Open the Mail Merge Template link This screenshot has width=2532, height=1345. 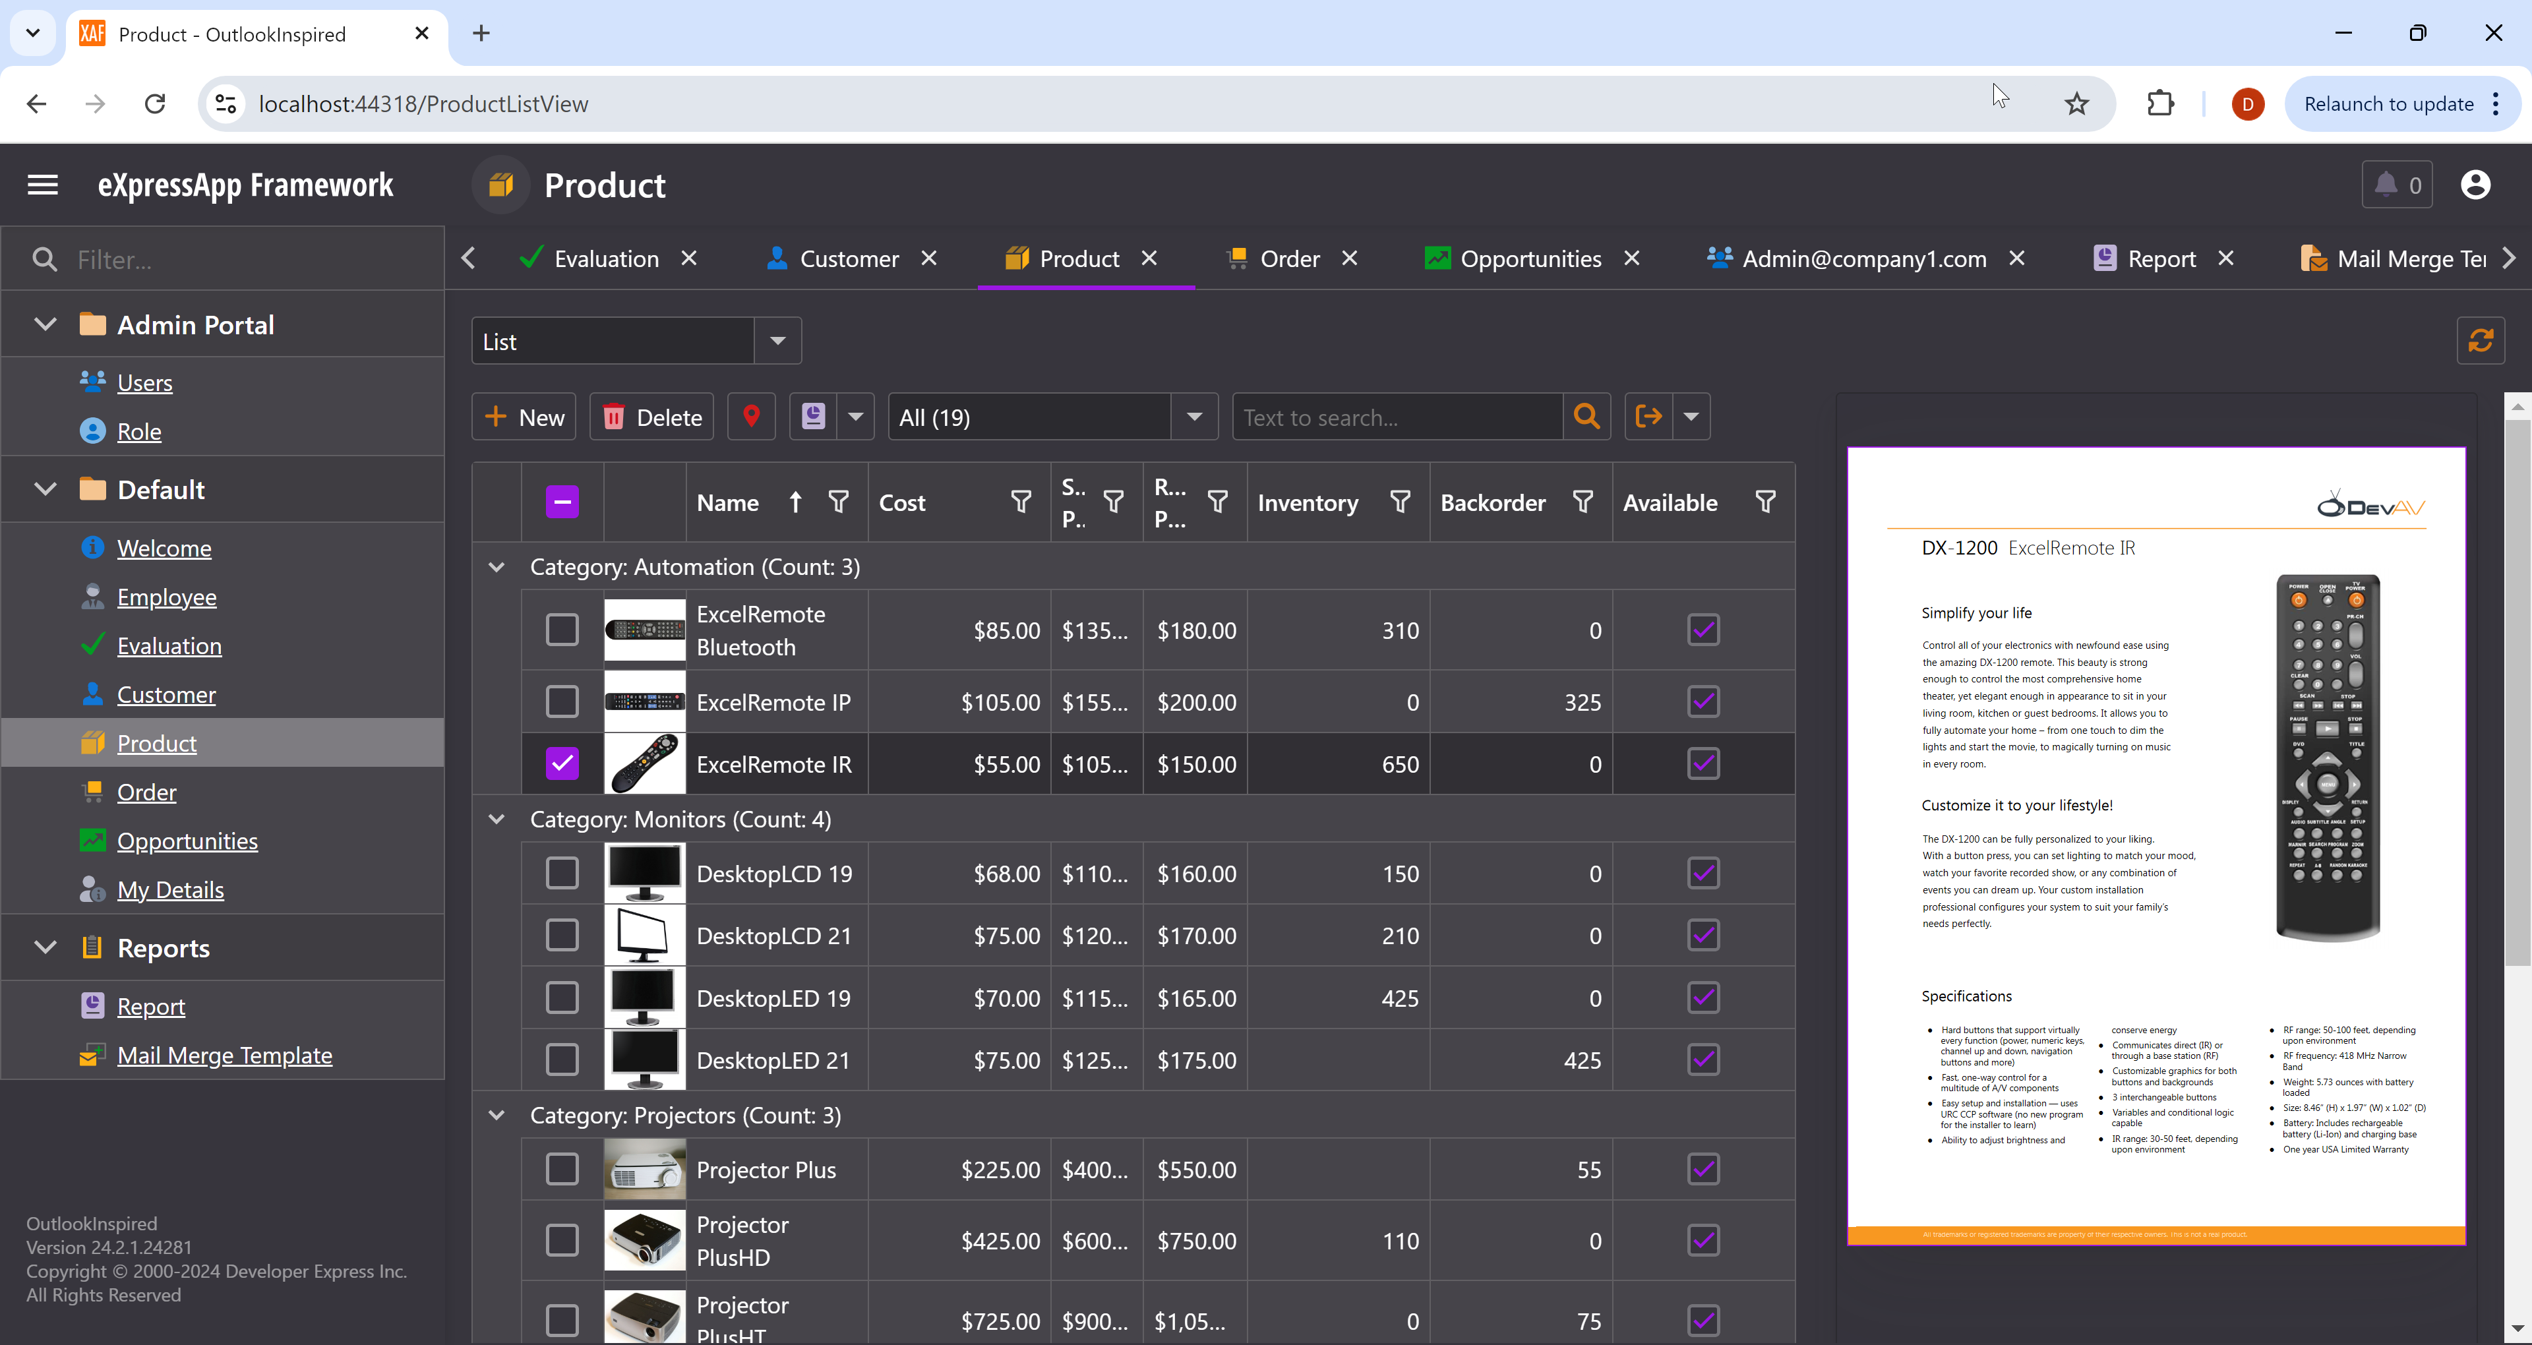click(224, 1055)
